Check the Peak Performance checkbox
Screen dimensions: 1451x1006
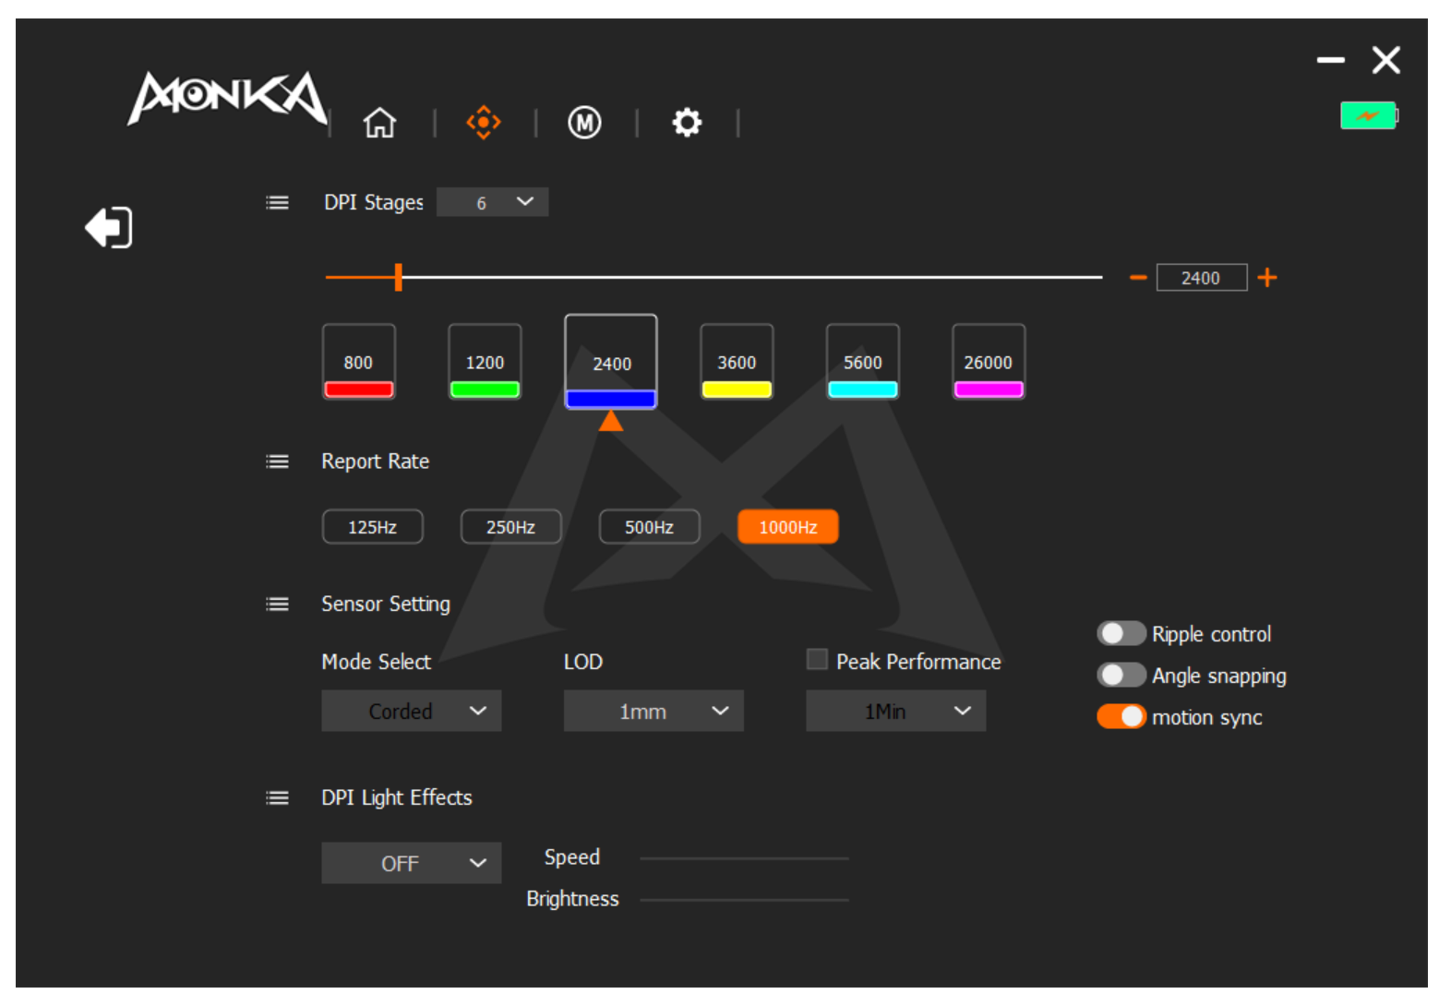[x=817, y=660]
